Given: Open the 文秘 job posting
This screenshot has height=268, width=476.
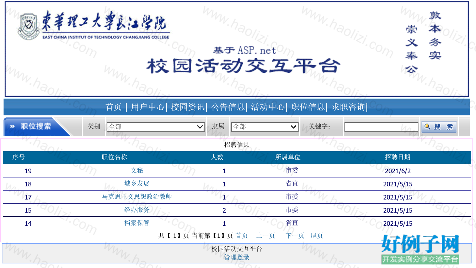Looking at the screenshot, I should coord(137,170).
